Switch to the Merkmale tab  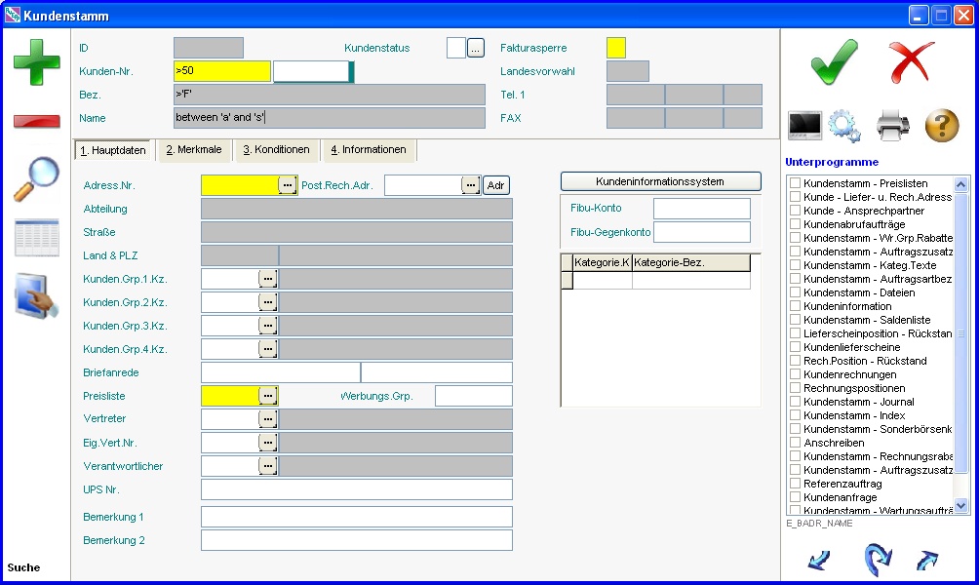tap(193, 150)
